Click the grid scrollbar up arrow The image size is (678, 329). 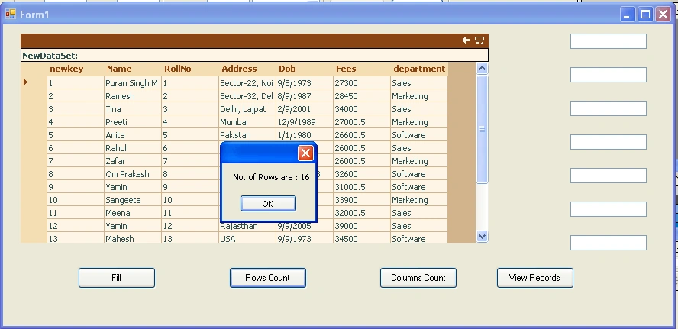click(x=482, y=68)
